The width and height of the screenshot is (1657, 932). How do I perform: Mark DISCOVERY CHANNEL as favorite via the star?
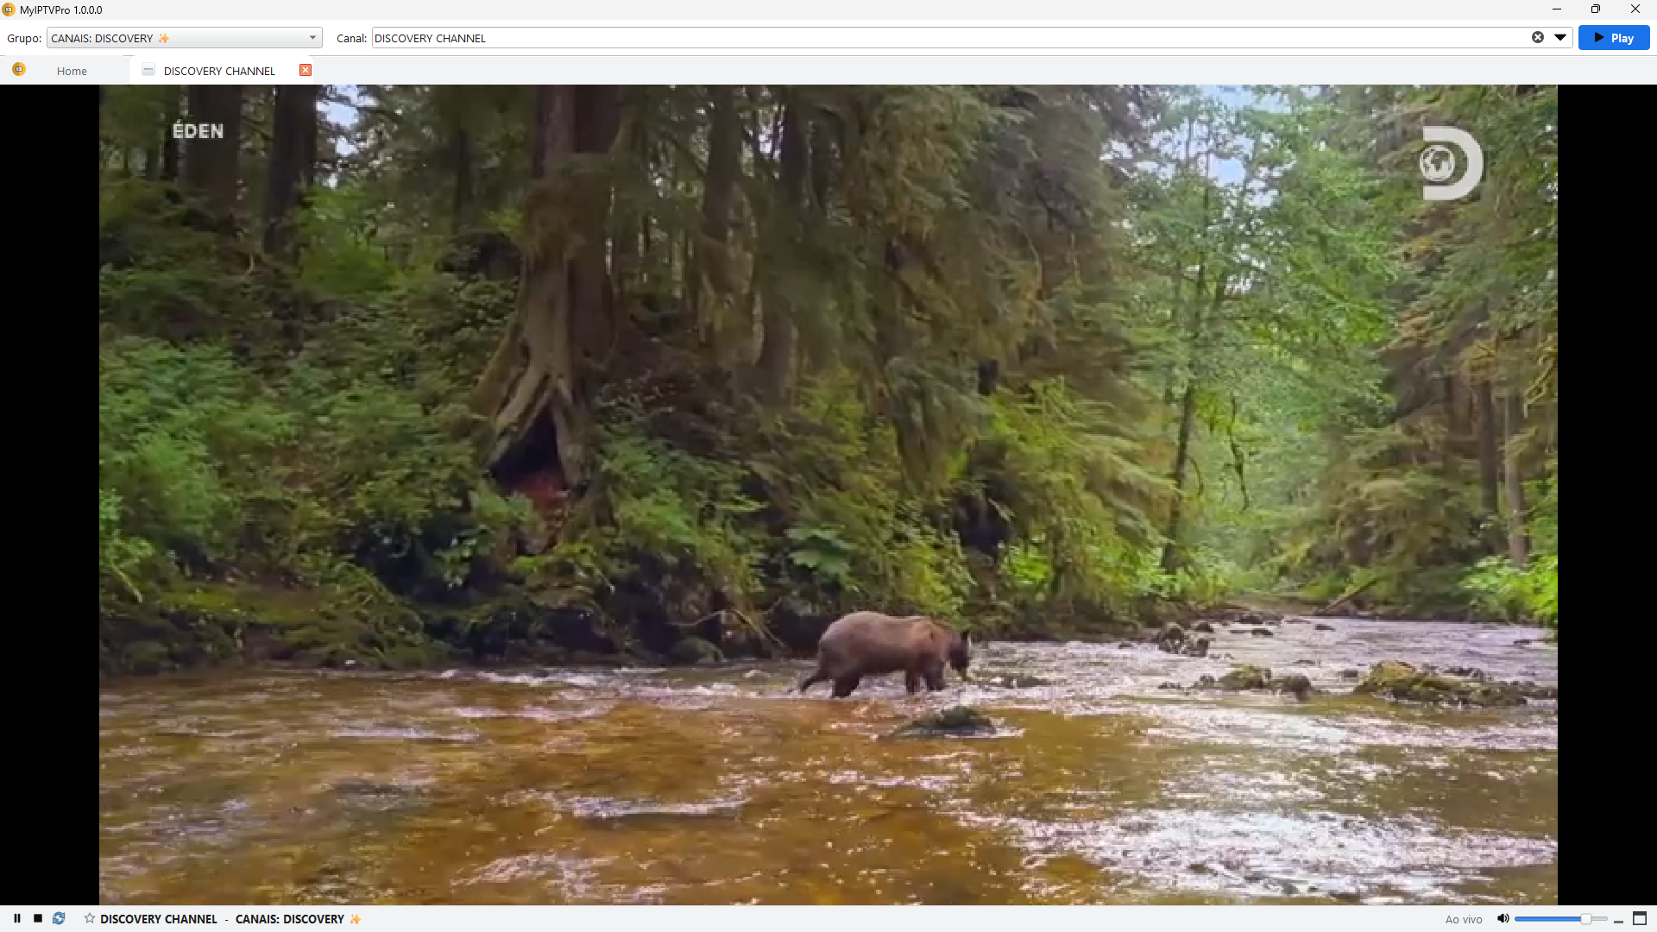click(90, 918)
